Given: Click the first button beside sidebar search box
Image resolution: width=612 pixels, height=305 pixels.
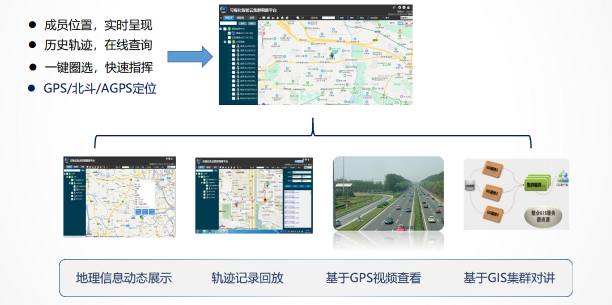Looking at the screenshot, I should point(243,23).
